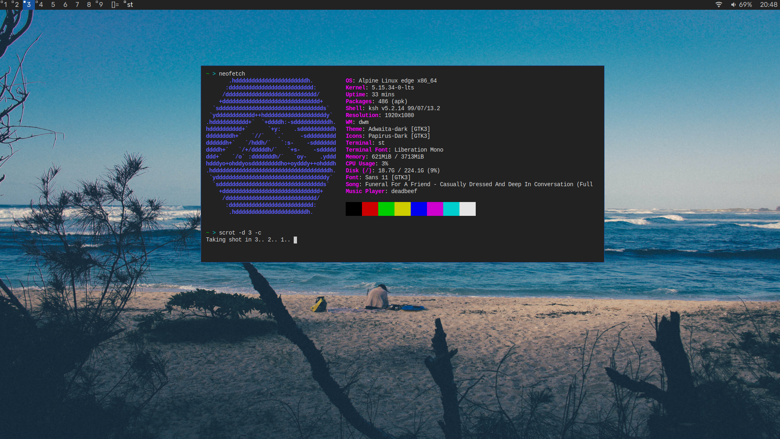Click the 'Memory: 621MiB / 3713MiB' line
Image resolution: width=780 pixels, height=439 pixels.
[x=385, y=156]
